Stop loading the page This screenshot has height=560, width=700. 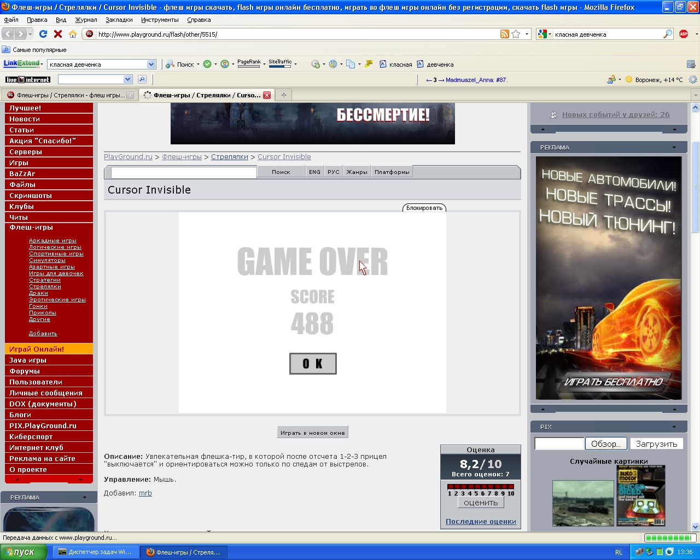(x=58, y=34)
